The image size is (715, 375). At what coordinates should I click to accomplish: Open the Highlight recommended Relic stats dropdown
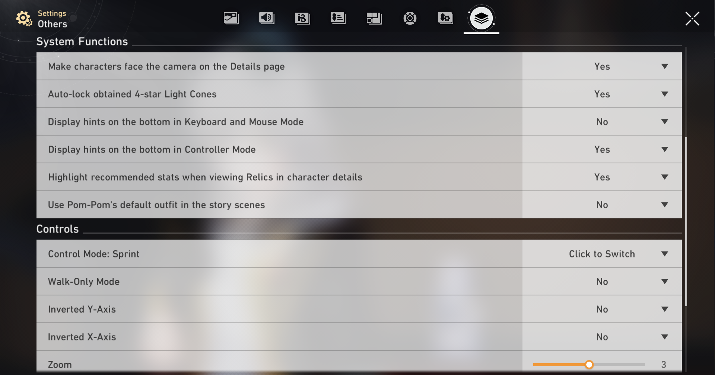[x=602, y=177]
